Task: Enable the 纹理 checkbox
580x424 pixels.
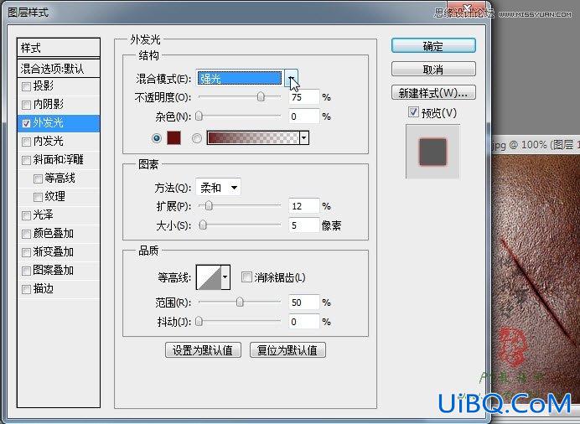Action: pyautogui.click(x=38, y=198)
